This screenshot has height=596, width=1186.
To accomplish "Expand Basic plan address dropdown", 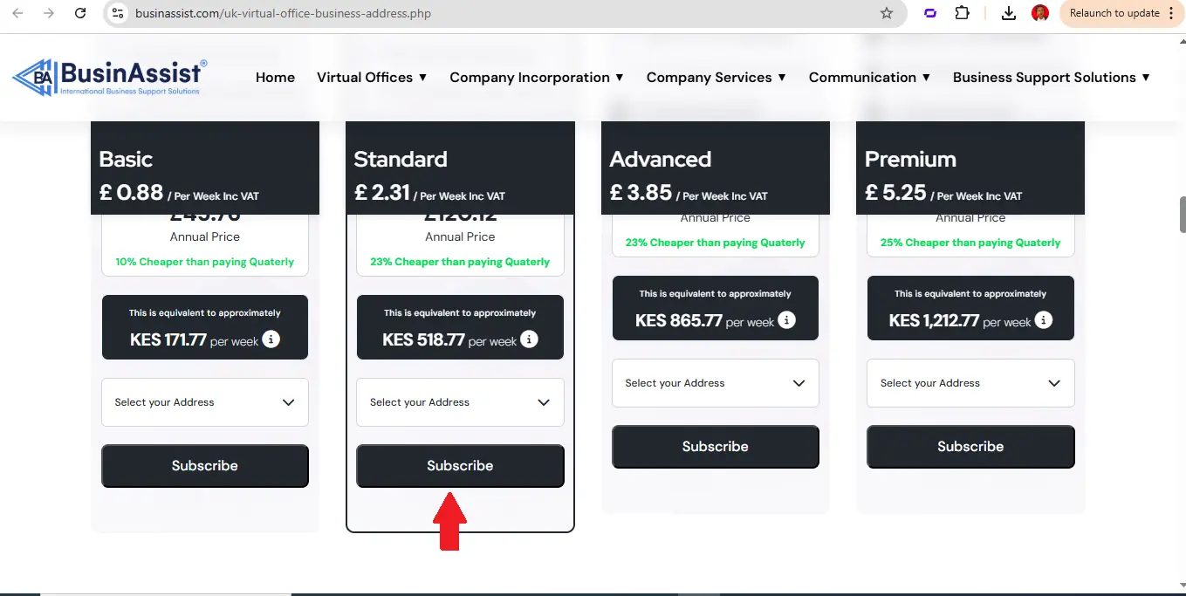I will [x=205, y=402].
